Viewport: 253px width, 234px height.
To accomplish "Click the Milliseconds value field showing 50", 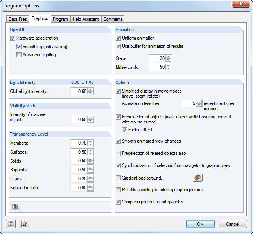I will point(157,67).
